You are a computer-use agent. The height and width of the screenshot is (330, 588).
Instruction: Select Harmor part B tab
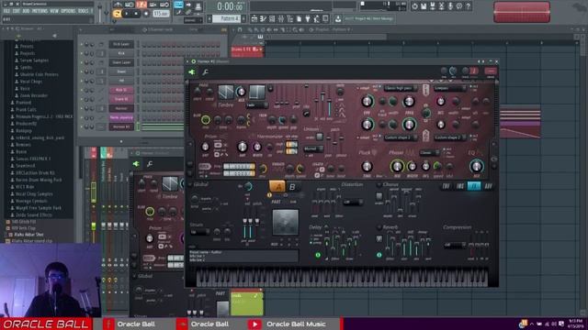[292, 187]
